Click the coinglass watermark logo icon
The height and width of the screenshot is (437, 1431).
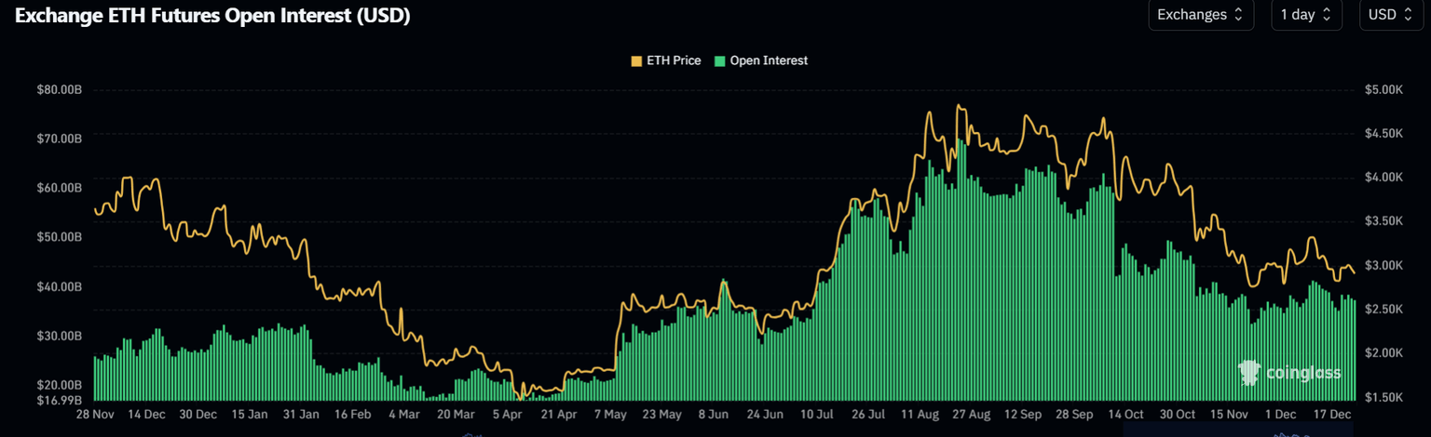[x=1249, y=373]
